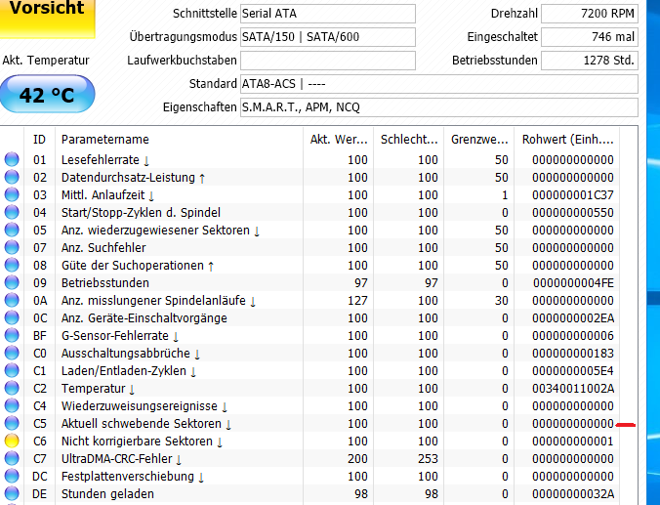
Task: Sort by the Akt. Wer... column header
Action: [x=338, y=140]
